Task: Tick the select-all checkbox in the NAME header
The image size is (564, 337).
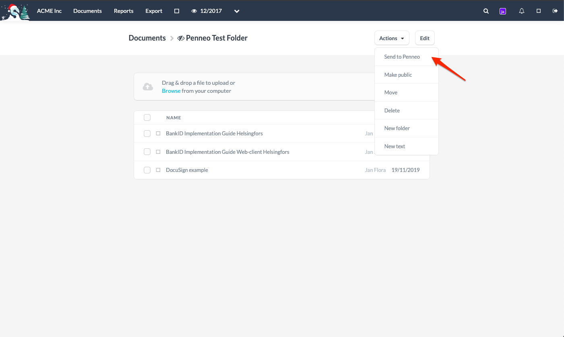Action: (x=147, y=117)
